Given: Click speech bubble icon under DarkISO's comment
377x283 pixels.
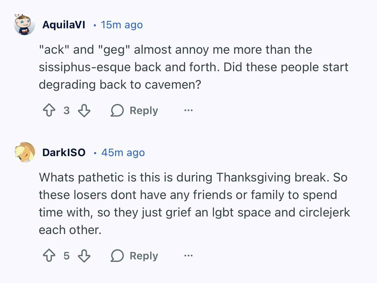Looking at the screenshot, I should [117, 256].
